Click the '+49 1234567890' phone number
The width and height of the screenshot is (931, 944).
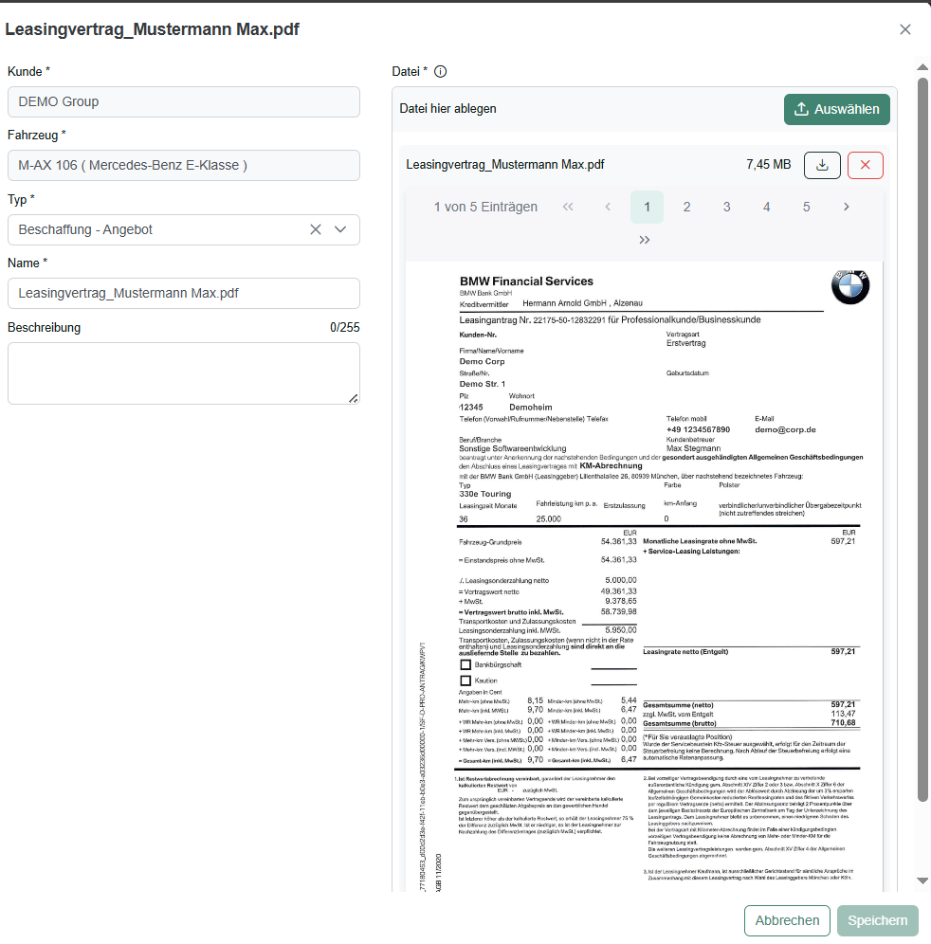[698, 430]
